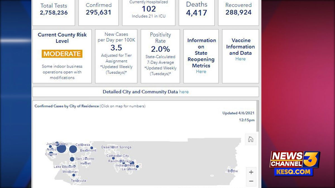Click the MODERATE risk level badge
335x188 pixels.
[x=62, y=54]
